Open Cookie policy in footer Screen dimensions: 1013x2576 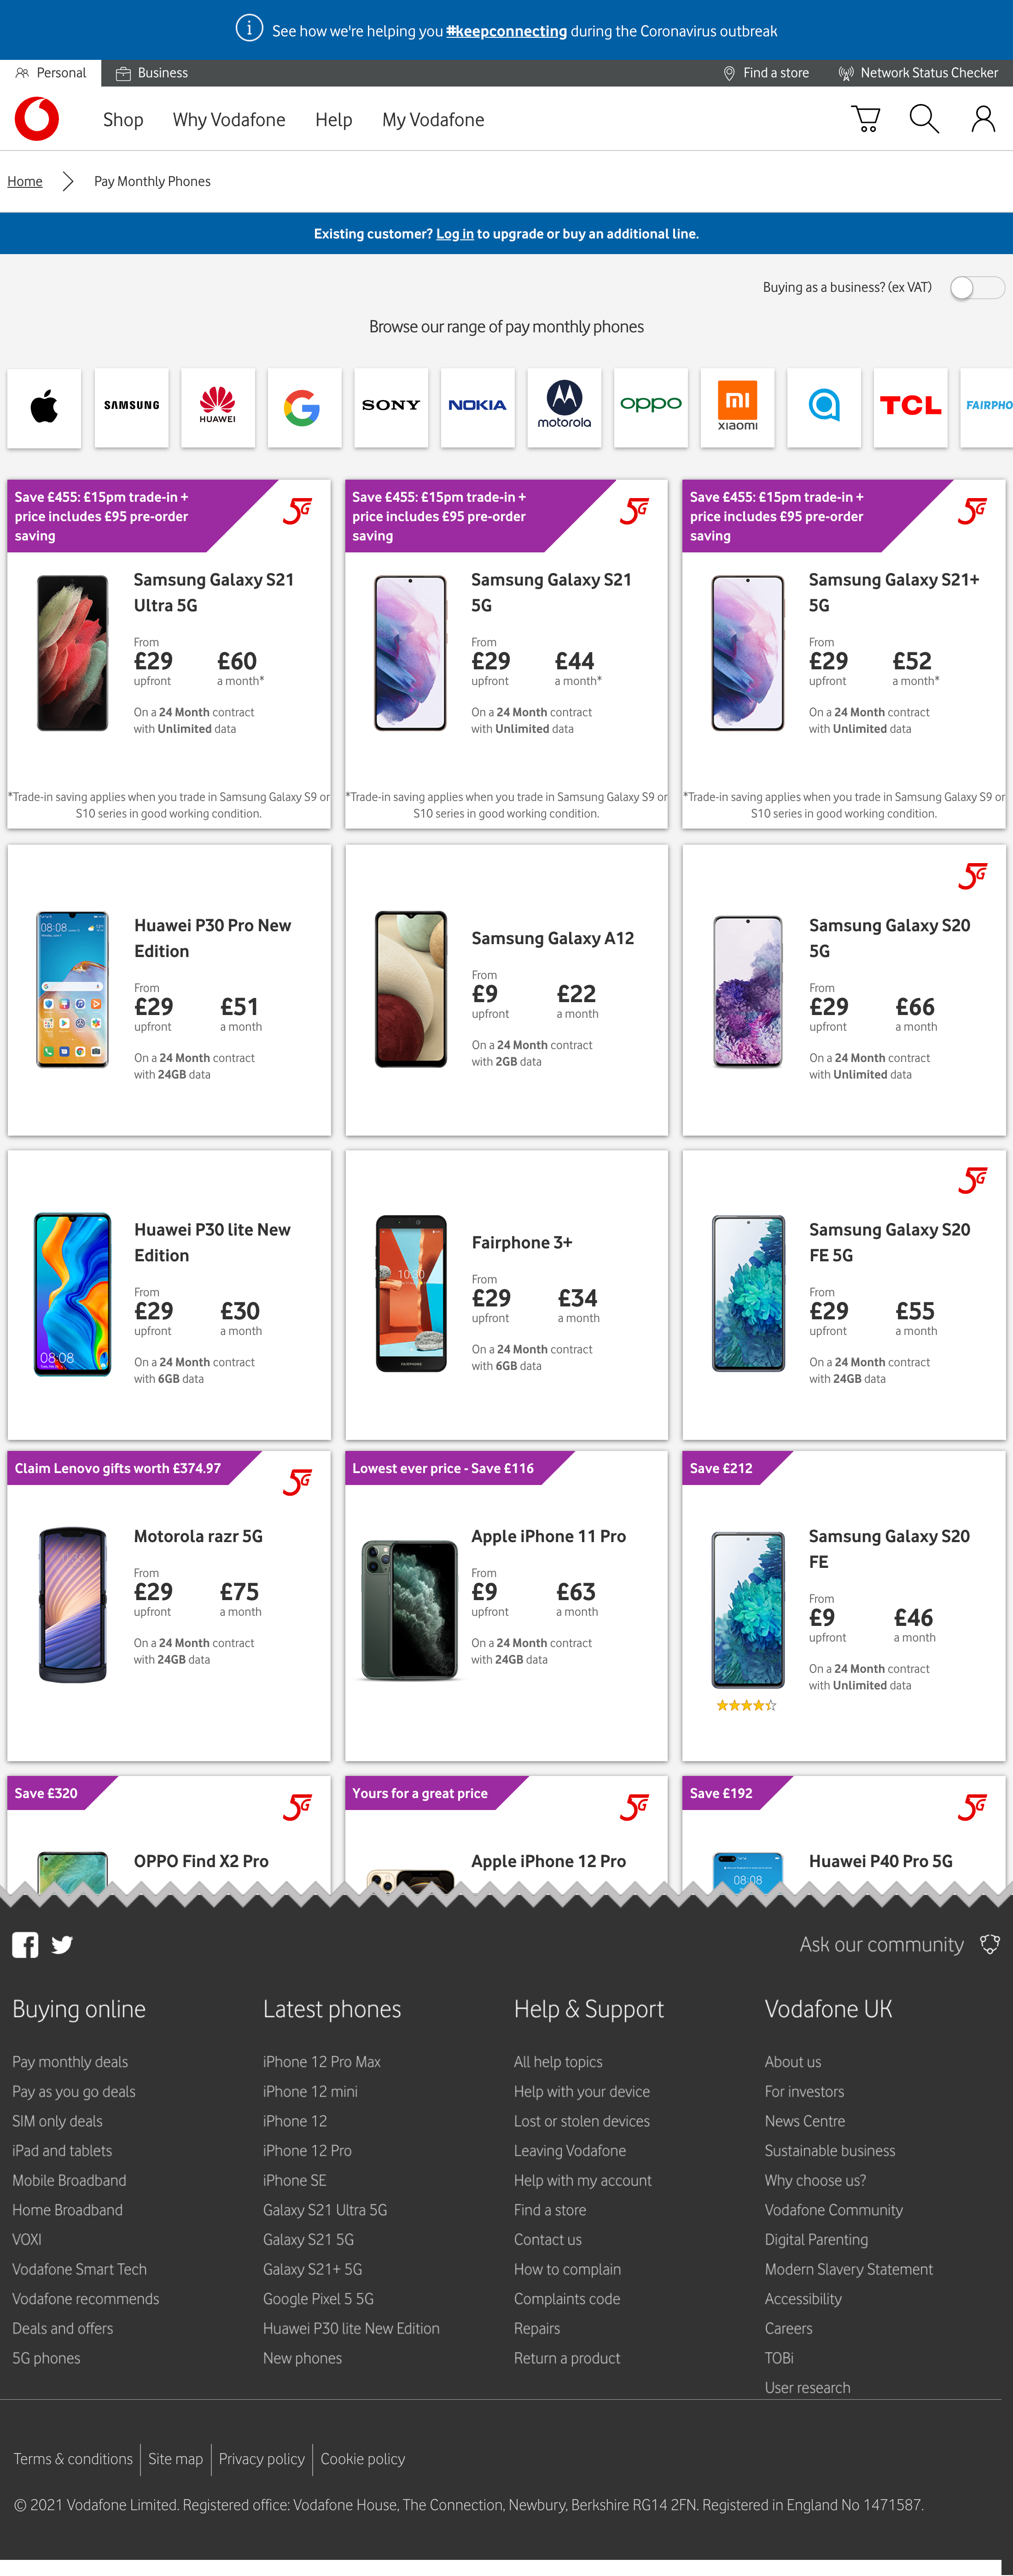tap(363, 2458)
